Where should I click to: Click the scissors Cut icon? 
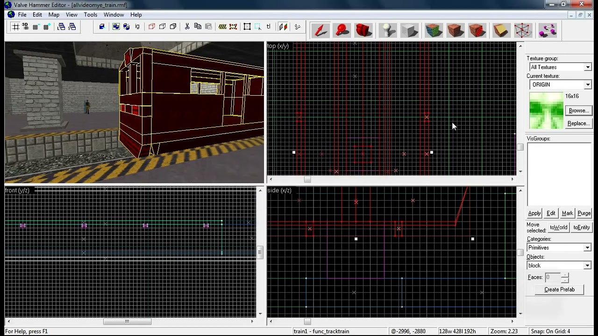187,27
